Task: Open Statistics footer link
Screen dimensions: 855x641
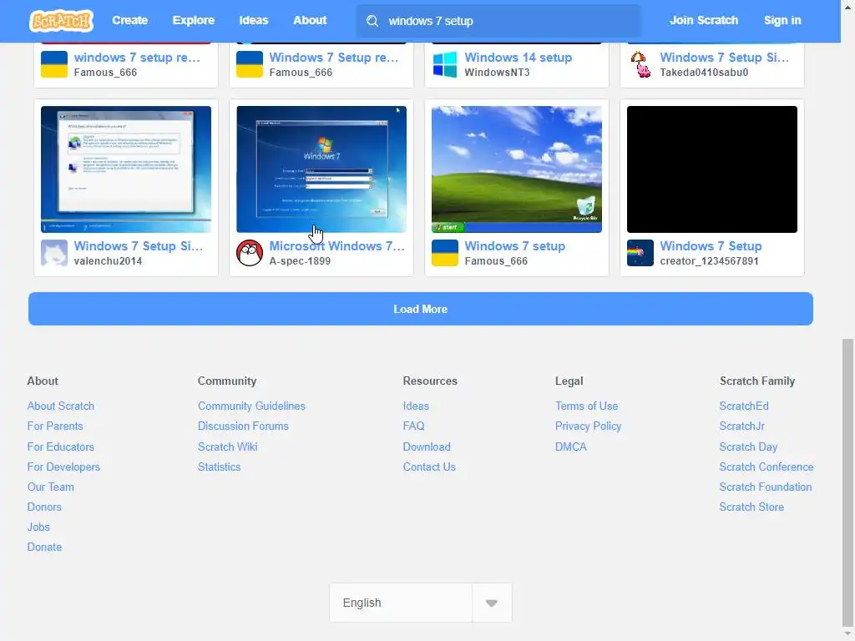Action: [220, 467]
